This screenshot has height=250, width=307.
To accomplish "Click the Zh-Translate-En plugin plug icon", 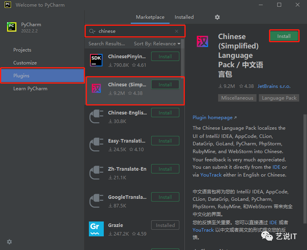I will point(96,173).
